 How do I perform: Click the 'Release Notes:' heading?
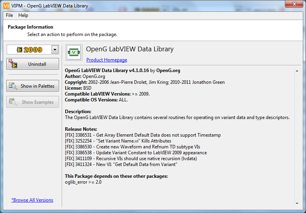click(81, 129)
